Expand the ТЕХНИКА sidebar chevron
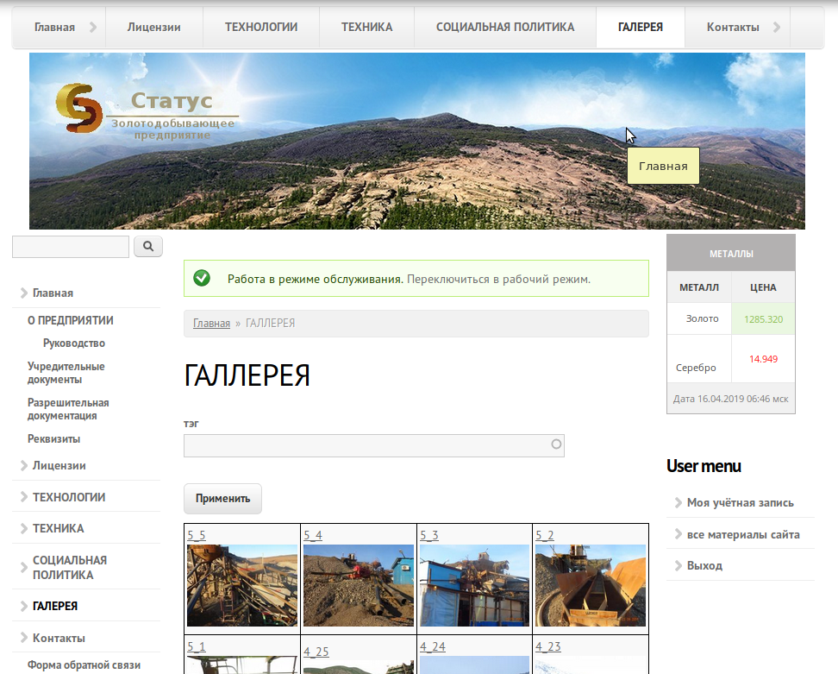This screenshot has width=838, height=674. point(23,528)
